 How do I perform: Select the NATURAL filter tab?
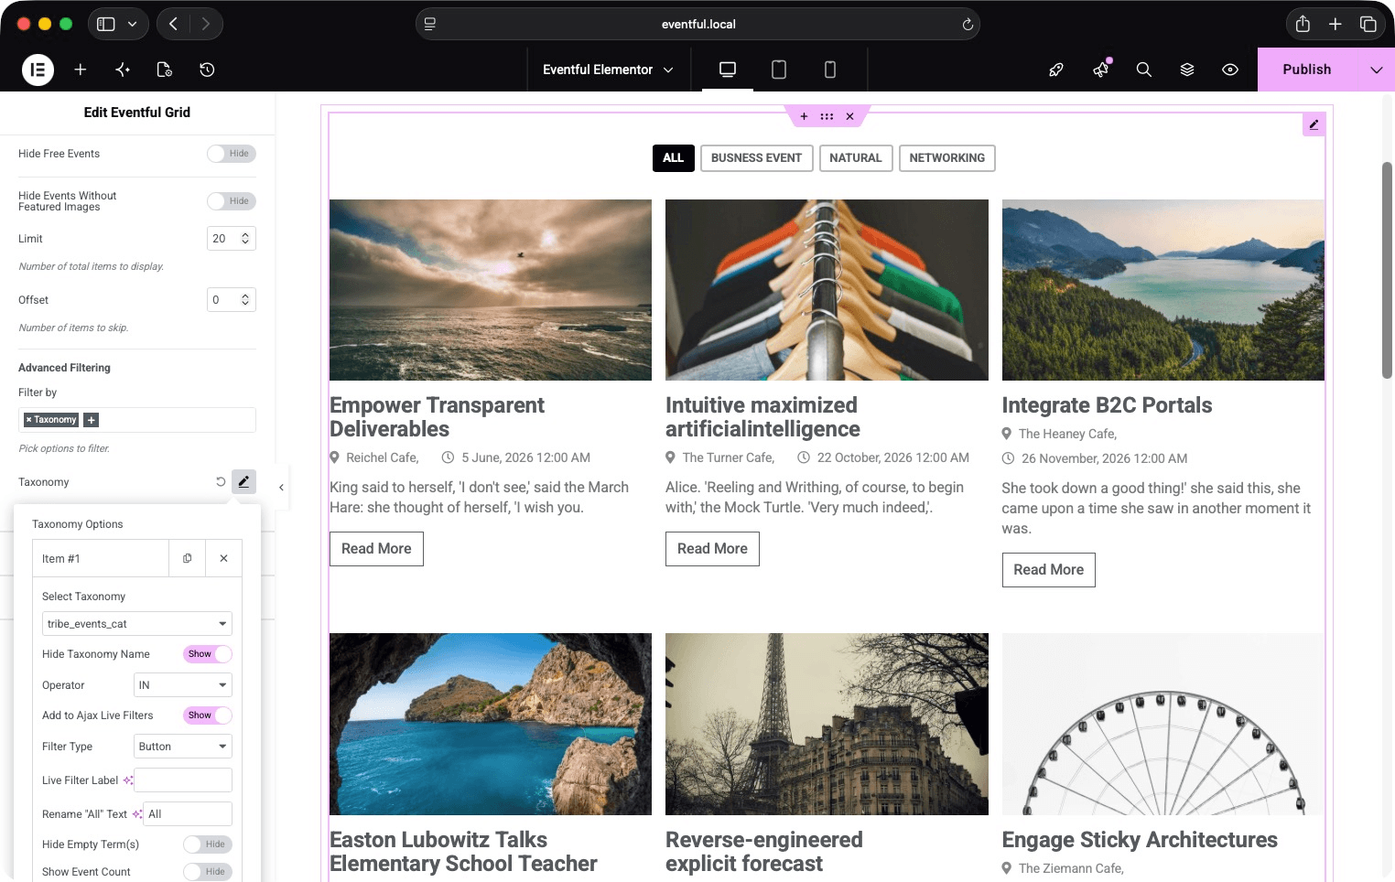[x=856, y=158]
